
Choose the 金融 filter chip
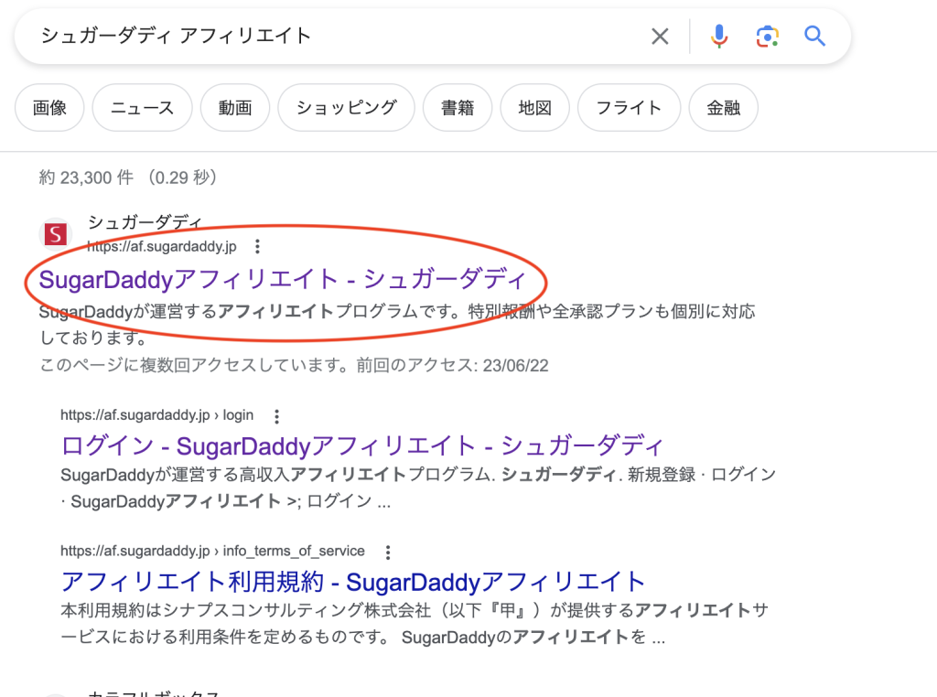(x=723, y=108)
